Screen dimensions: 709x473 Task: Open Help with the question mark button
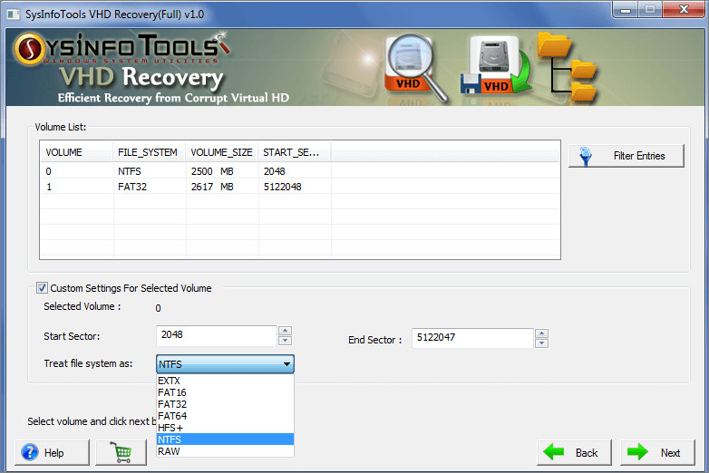pyautogui.click(x=52, y=452)
